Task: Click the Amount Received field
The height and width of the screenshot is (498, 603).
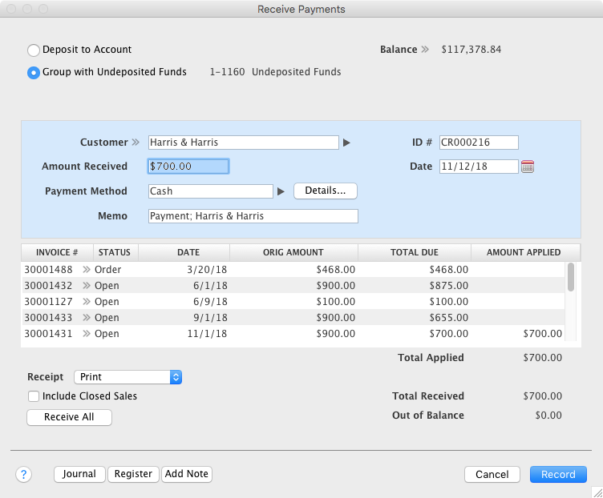Action: [188, 167]
